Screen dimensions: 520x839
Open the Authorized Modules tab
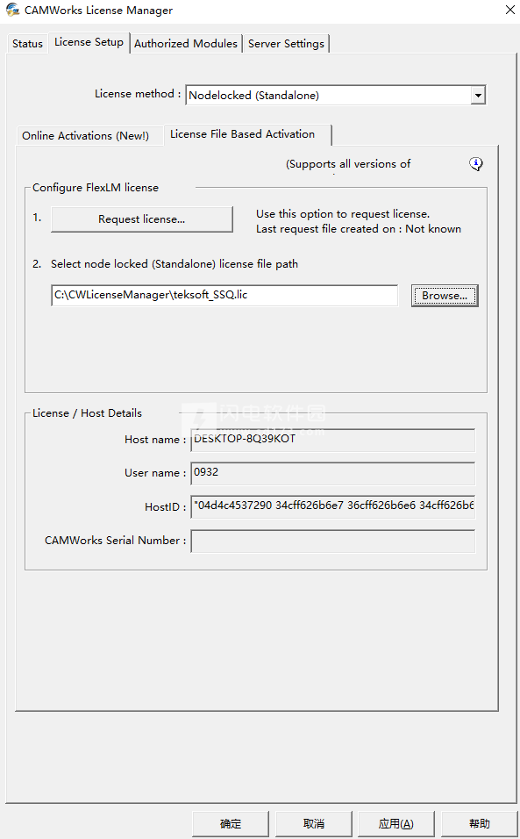[x=185, y=44]
